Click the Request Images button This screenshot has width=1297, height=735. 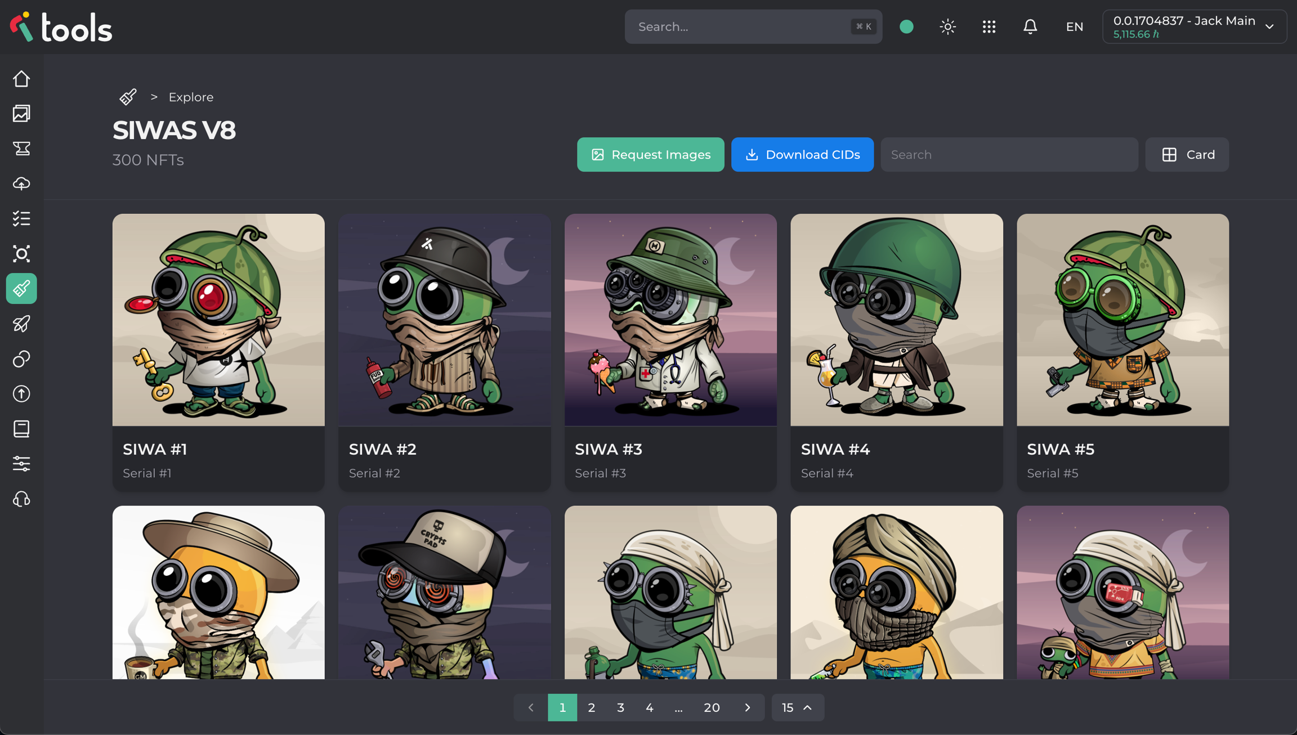[x=650, y=154]
